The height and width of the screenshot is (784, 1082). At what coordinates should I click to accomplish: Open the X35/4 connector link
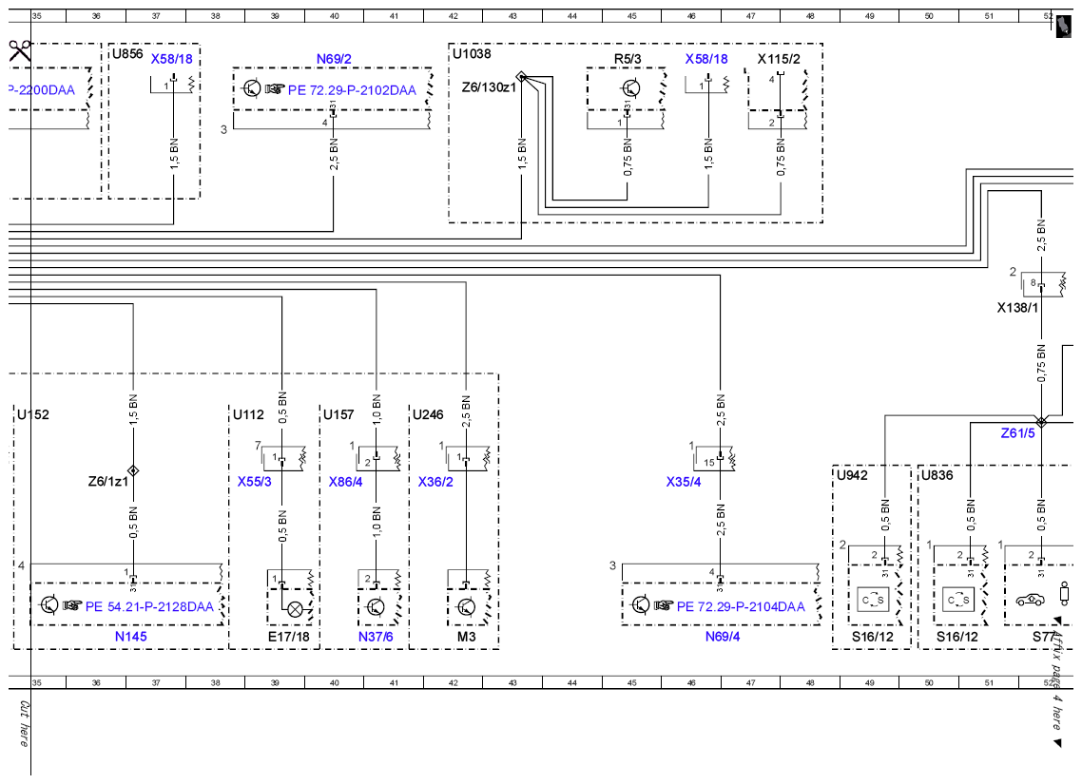tap(684, 481)
